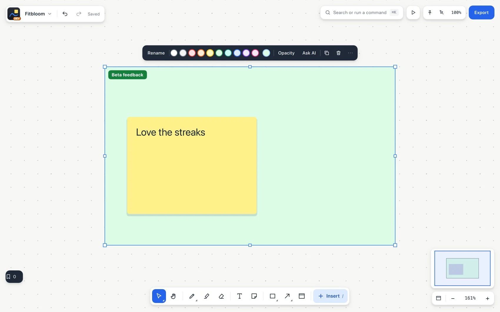Viewport: 500px width, 312px height.
Task: Choose the Text tool
Action: (239, 296)
